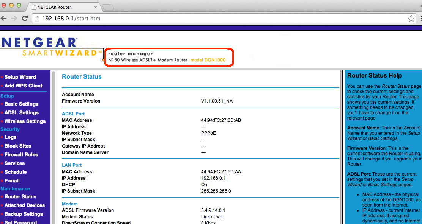Open a new tab beside NETGEAR Router tab
This screenshot has height=224, width=422.
(x=109, y=7)
